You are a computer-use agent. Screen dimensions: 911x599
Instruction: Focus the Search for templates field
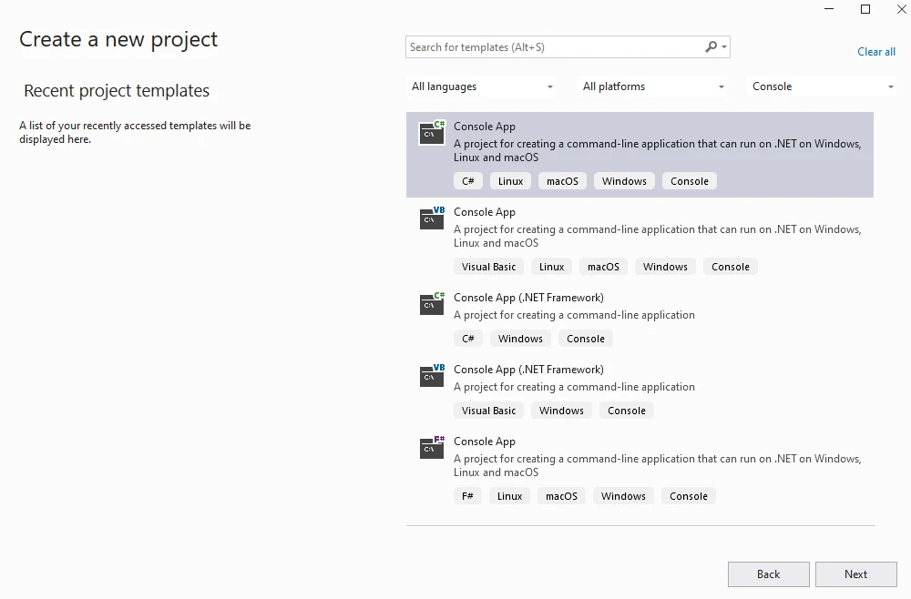pos(554,47)
